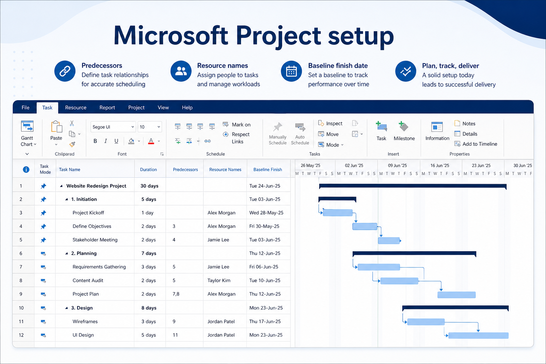Open the File tab
The width and height of the screenshot is (546, 364).
(x=26, y=107)
